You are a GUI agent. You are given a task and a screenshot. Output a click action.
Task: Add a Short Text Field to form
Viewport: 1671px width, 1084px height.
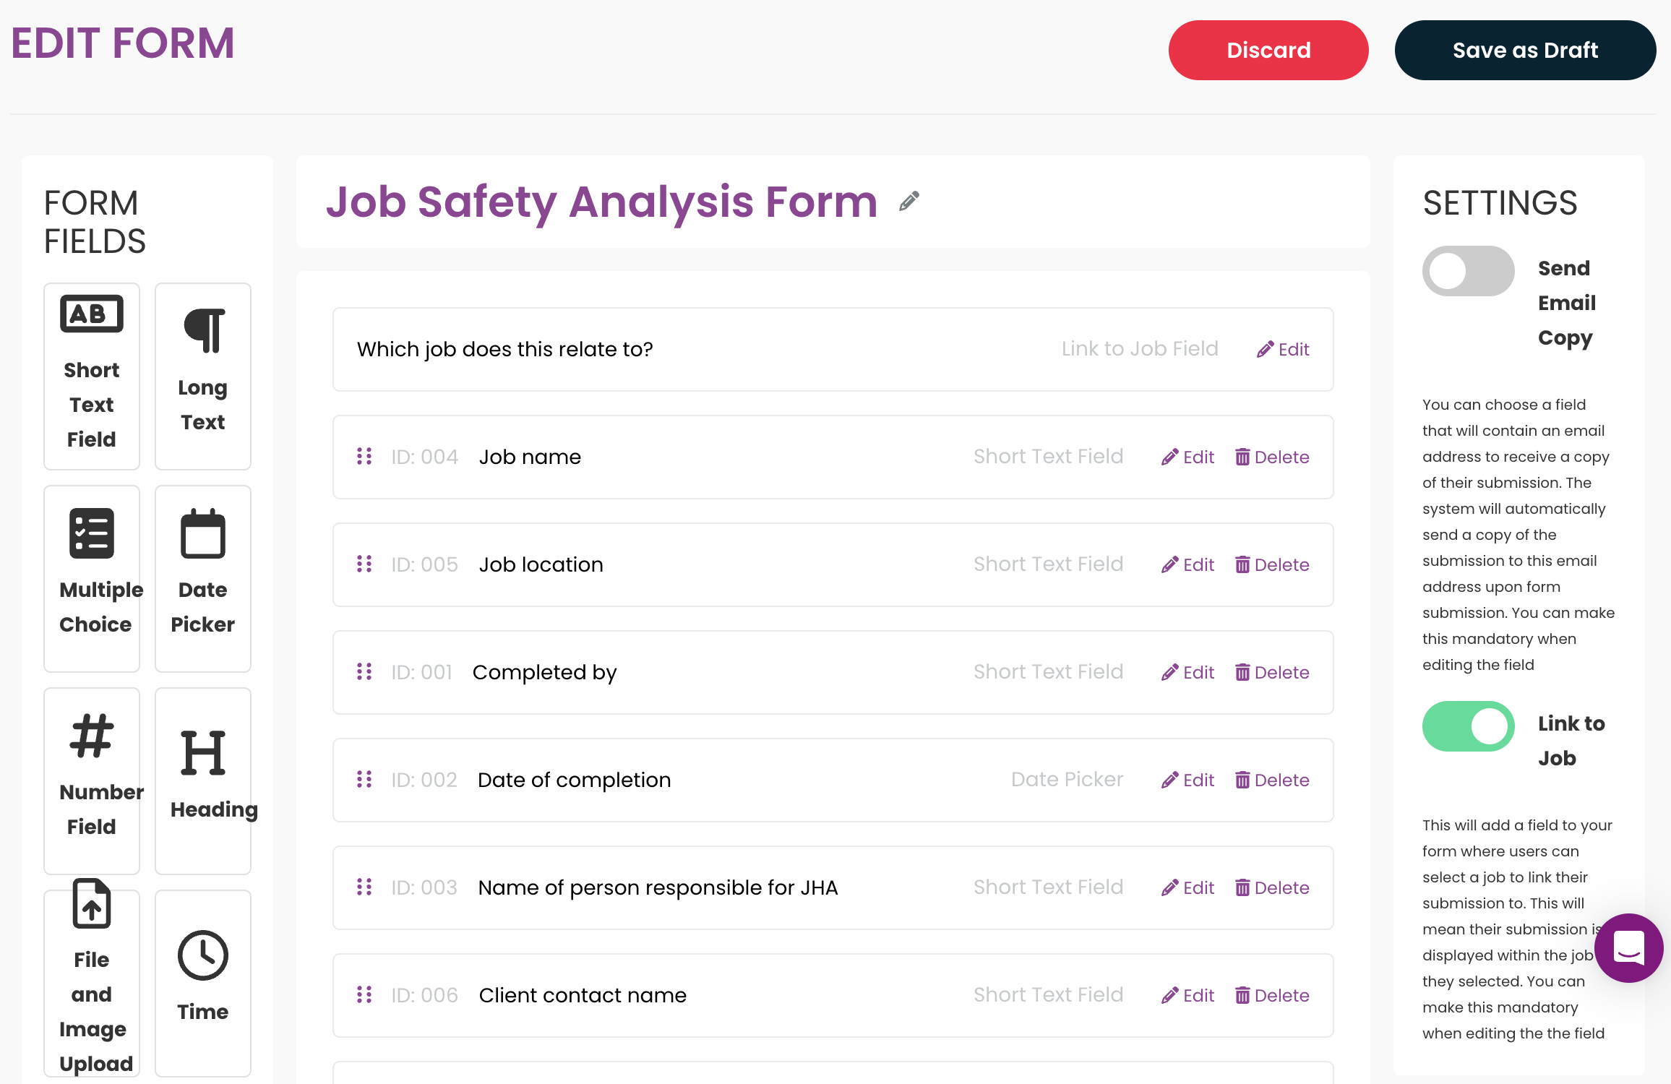pyautogui.click(x=92, y=376)
